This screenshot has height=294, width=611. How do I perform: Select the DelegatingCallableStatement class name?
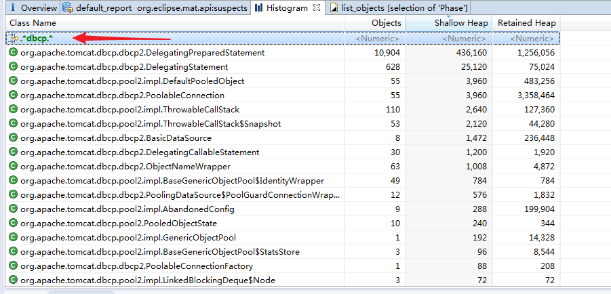[x=140, y=152]
